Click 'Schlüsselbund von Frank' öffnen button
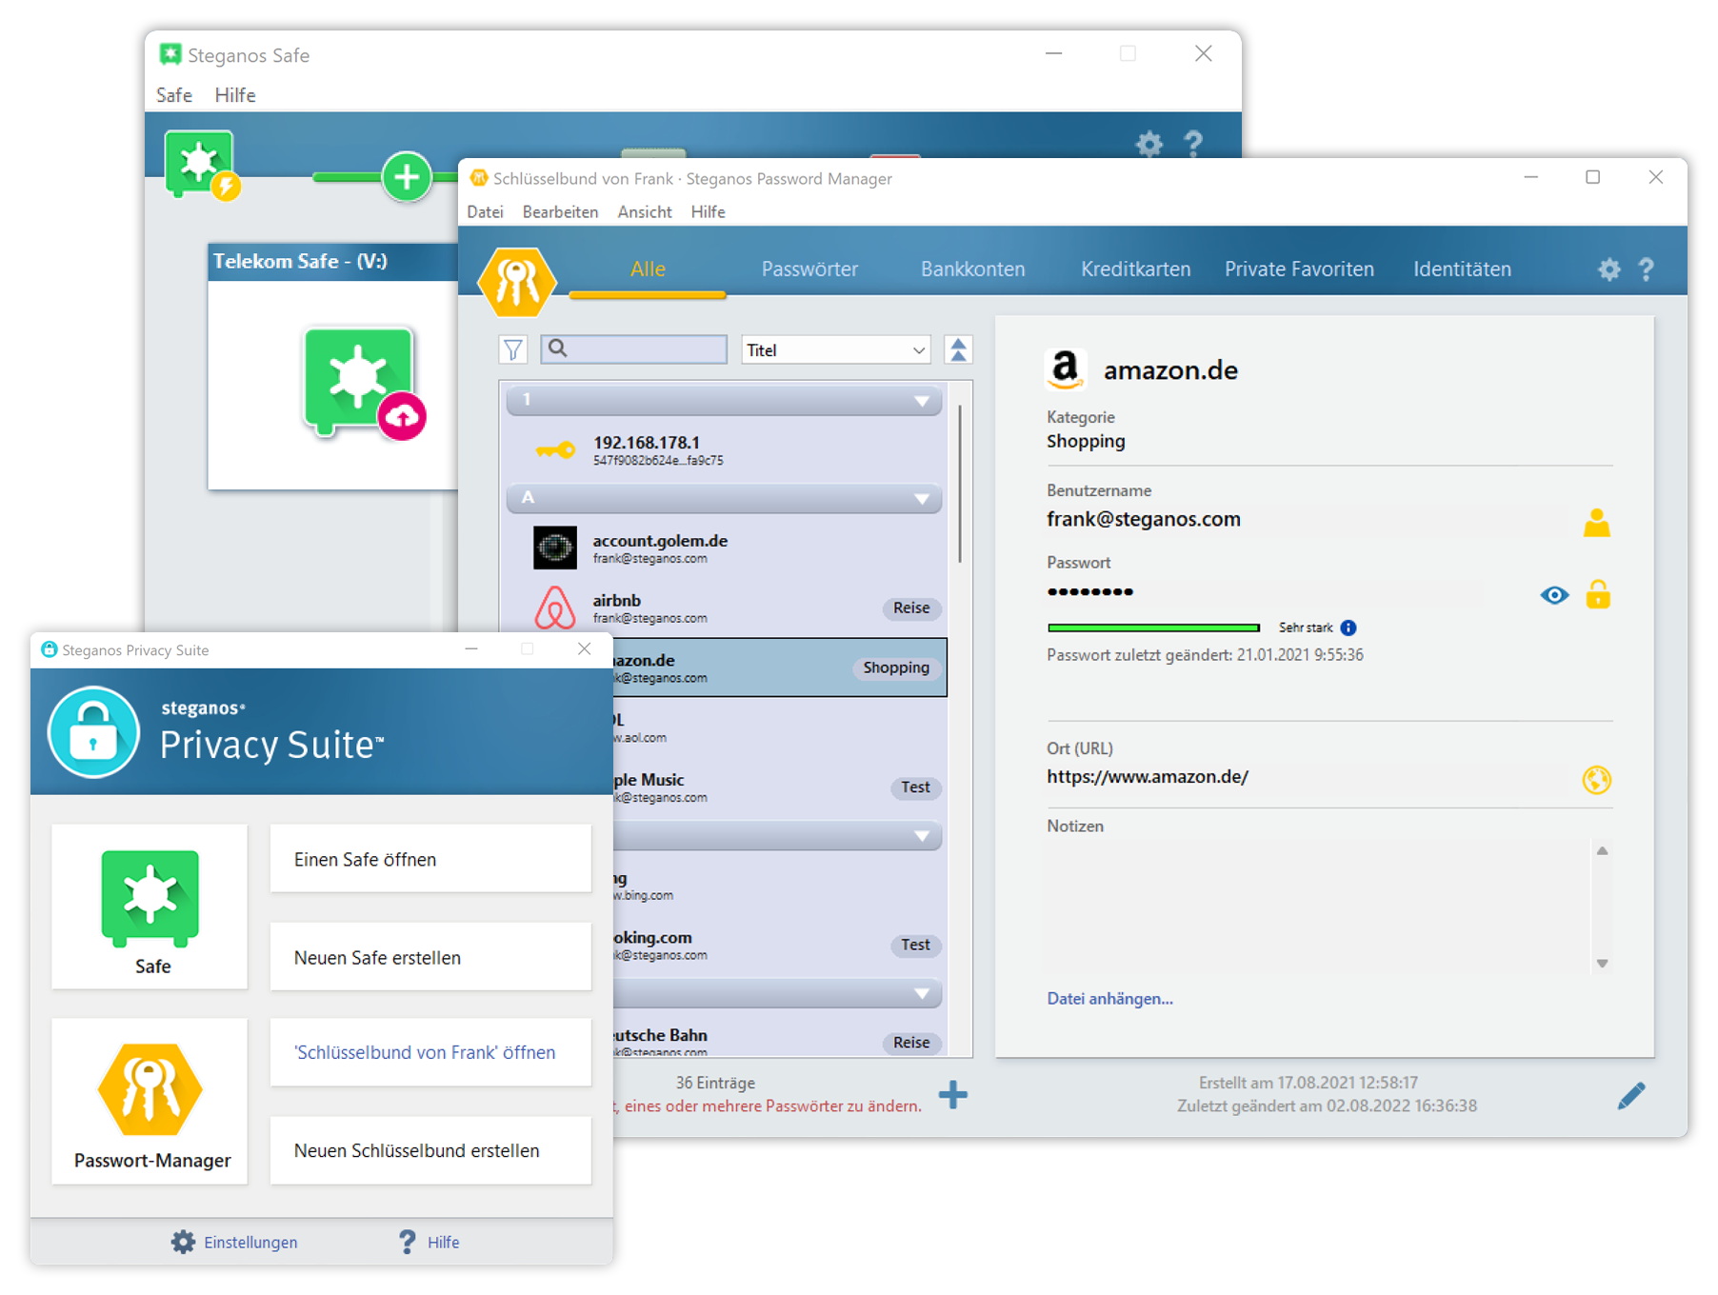 [x=430, y=1052]
